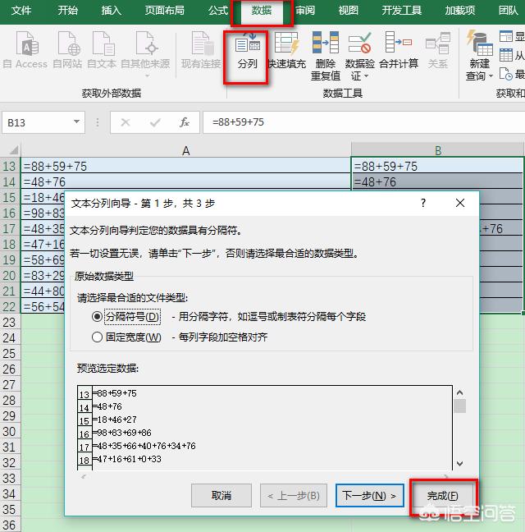
Task: Switch to the Developer (开发工具) tab
Action: (402, 11)
